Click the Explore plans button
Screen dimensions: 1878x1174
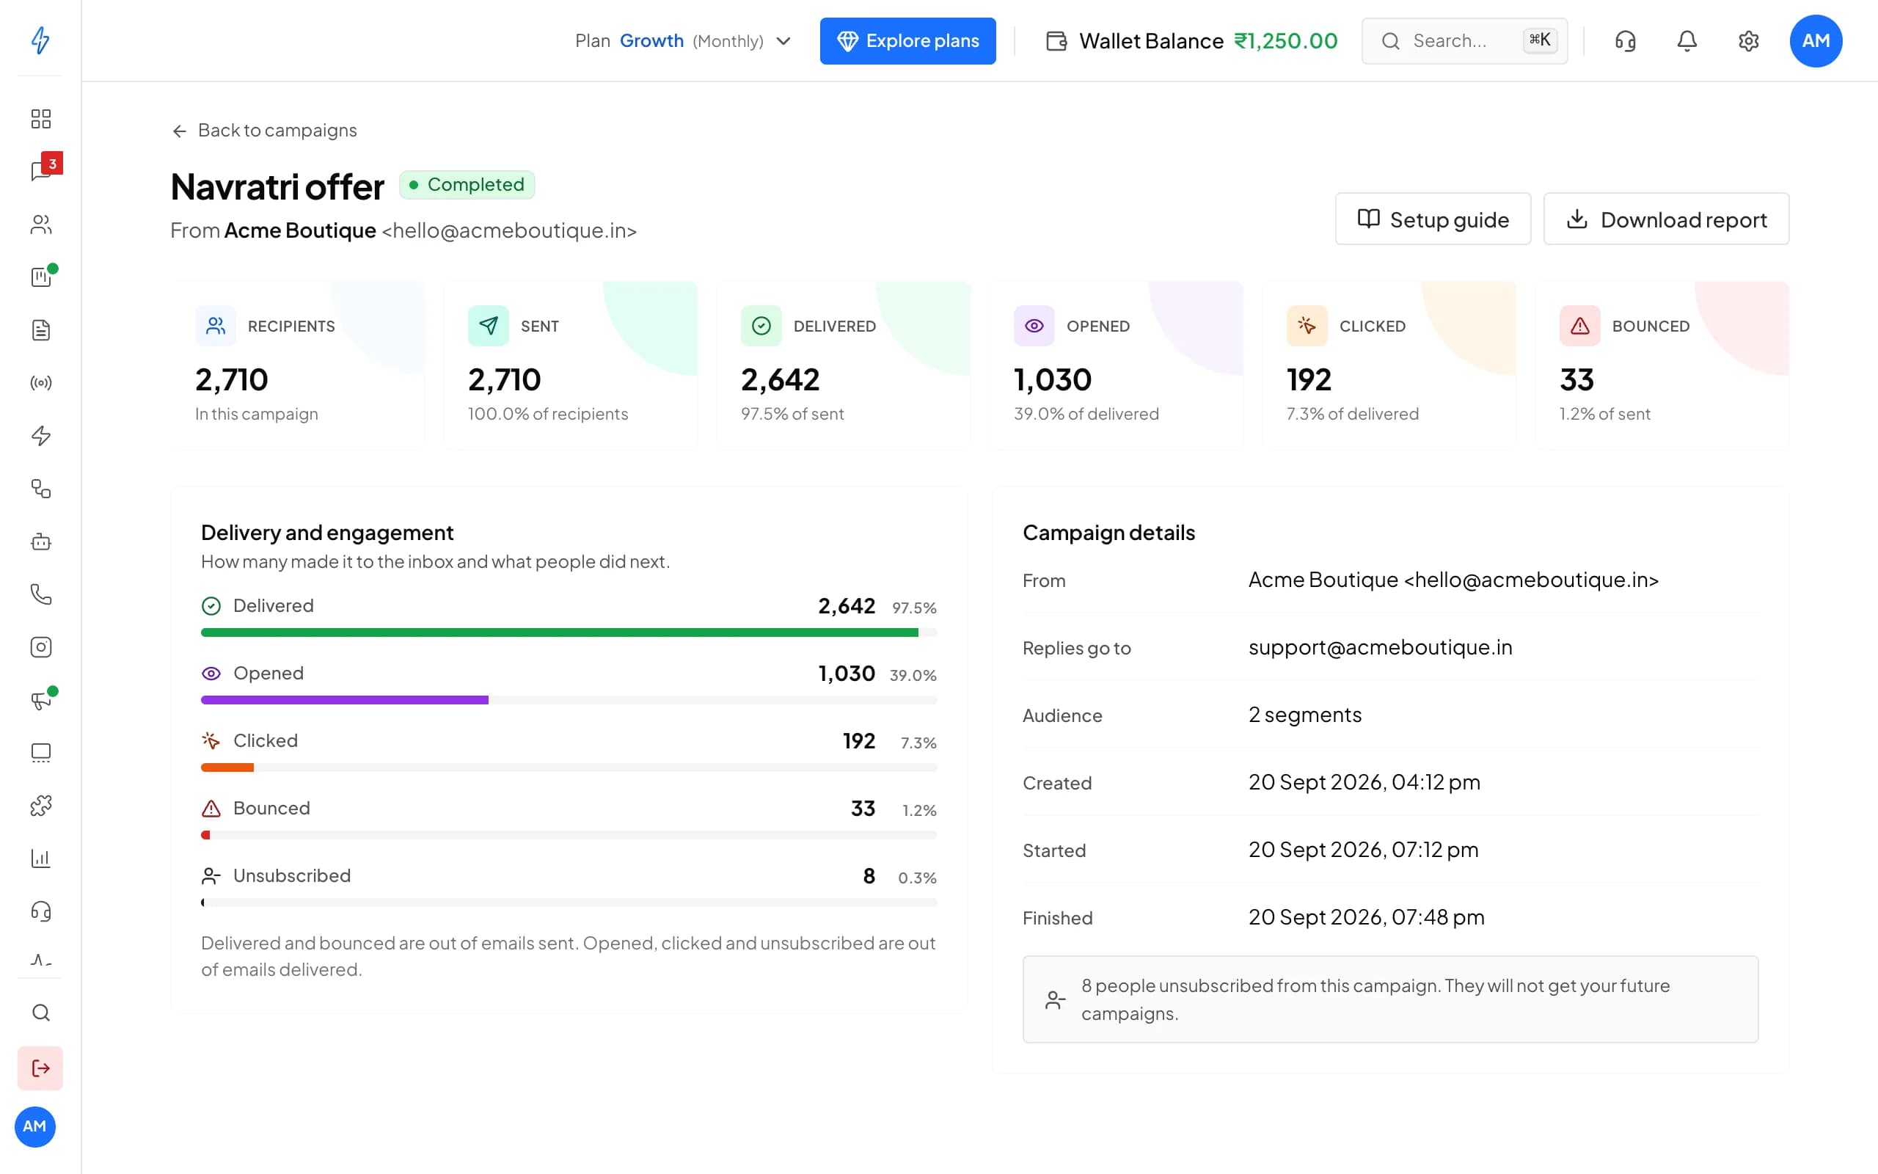pyautogui.click(x=907, y=40)
